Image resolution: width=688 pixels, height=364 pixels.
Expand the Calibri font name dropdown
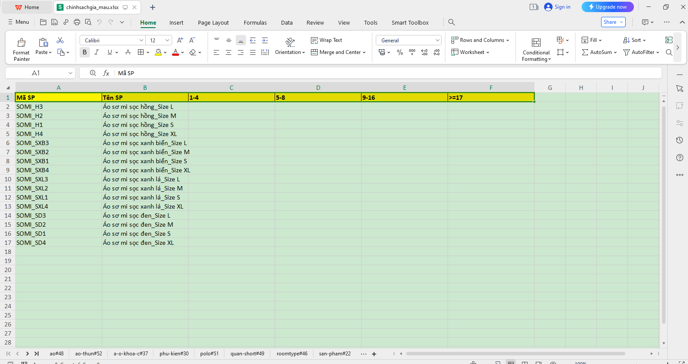[x=141, y=40]
